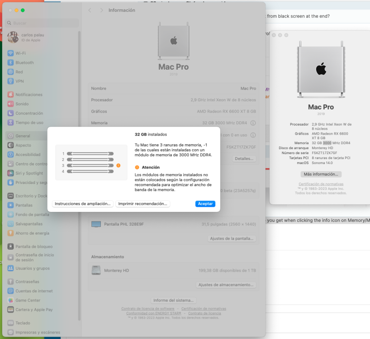Click the back chevron in Información header
The height and width of the screenshot is (339, 370).
(90, 10)
